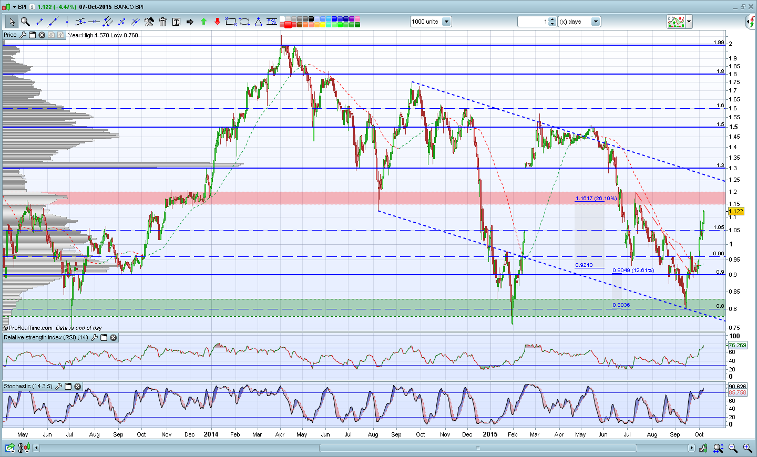Open RSI indicator wrench settings

(94, 337)
